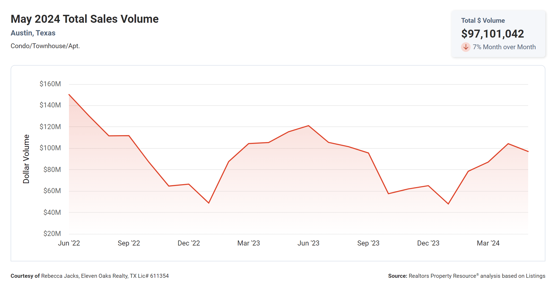This screenshot has width=556, height=291.
Task: Click the red down-arrow month-over-month icon
Action: pos(466,47)
